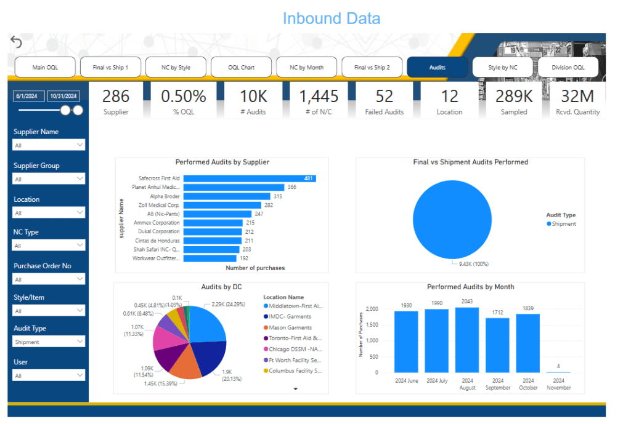Viewport: 631px width, 424px height.
Task: Click the start date field 6/1/2024
Action: pos(28,96)
